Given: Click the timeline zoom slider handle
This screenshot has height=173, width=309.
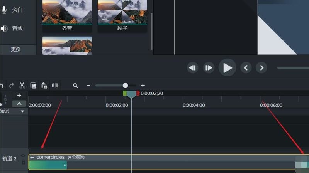Looking at the screenshot, I should [125, 86].
